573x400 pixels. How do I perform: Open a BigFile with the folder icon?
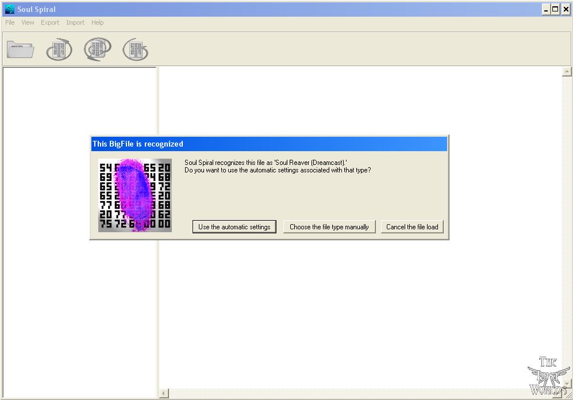[x=21, y=49]
